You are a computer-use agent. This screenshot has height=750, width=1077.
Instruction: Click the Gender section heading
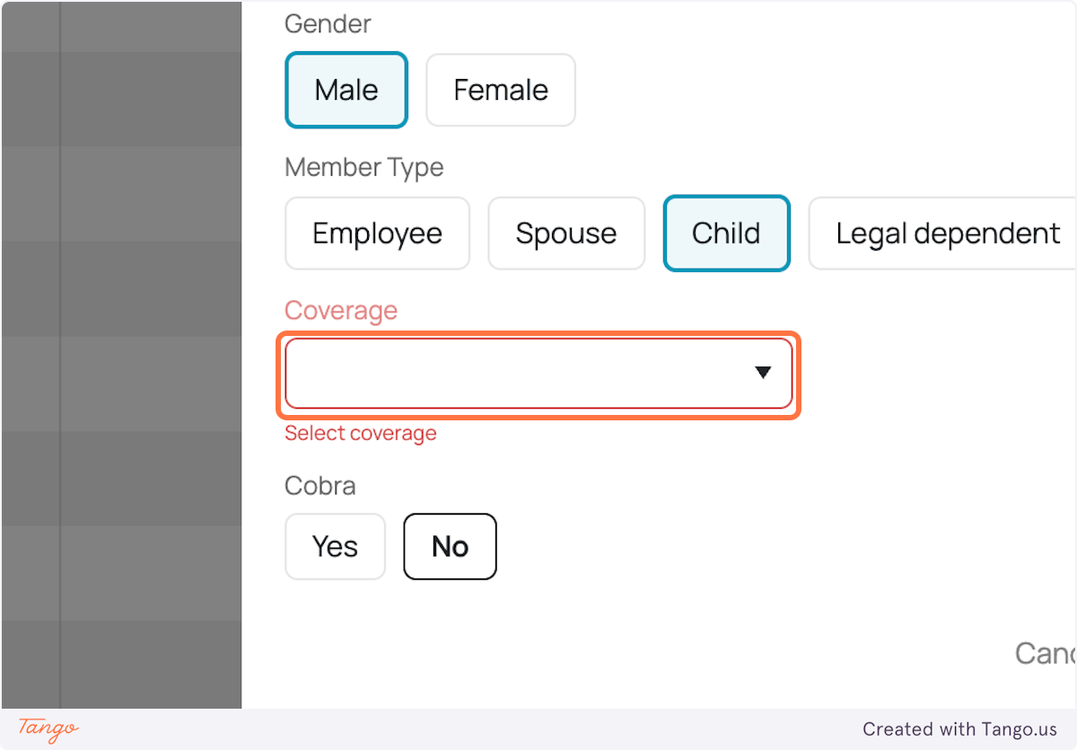click(328, 23)
